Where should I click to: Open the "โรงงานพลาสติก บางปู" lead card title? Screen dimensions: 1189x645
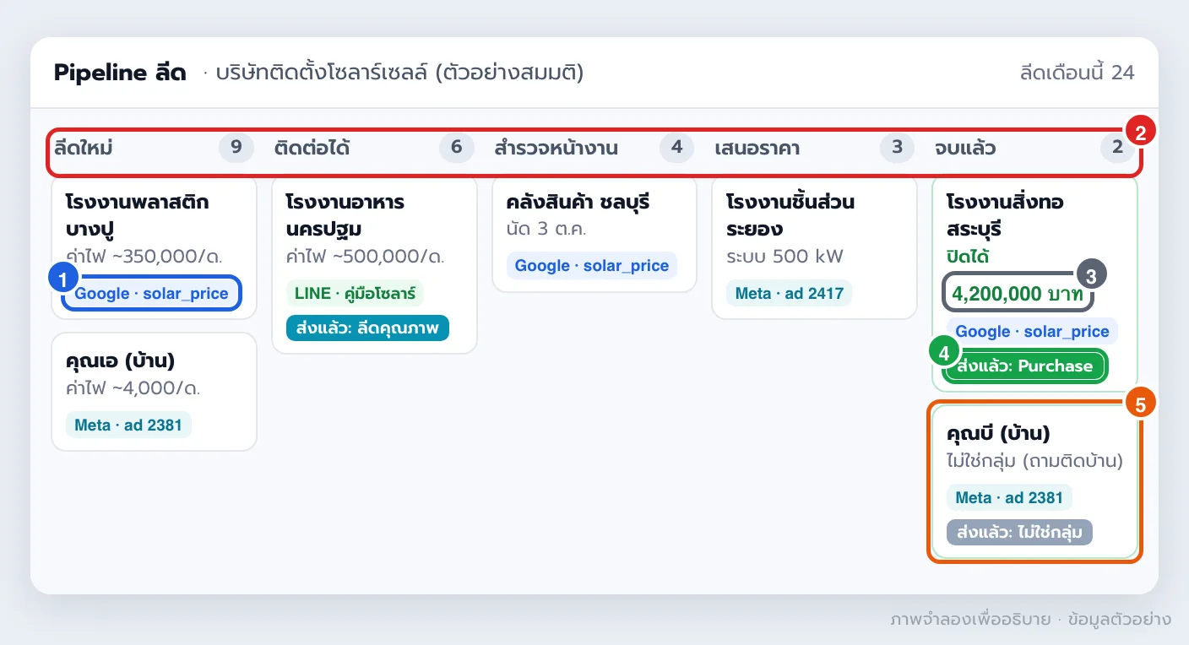pyautogui.click(x=137, y=215)
